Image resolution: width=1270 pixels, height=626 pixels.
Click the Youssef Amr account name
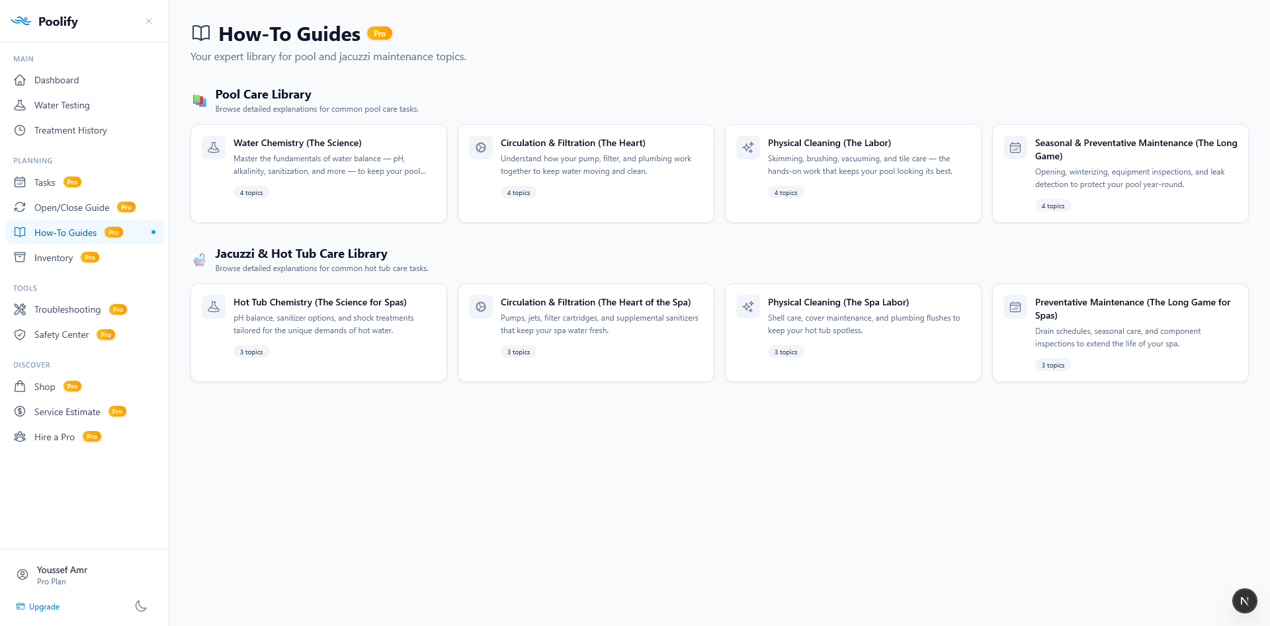point(62,570)
